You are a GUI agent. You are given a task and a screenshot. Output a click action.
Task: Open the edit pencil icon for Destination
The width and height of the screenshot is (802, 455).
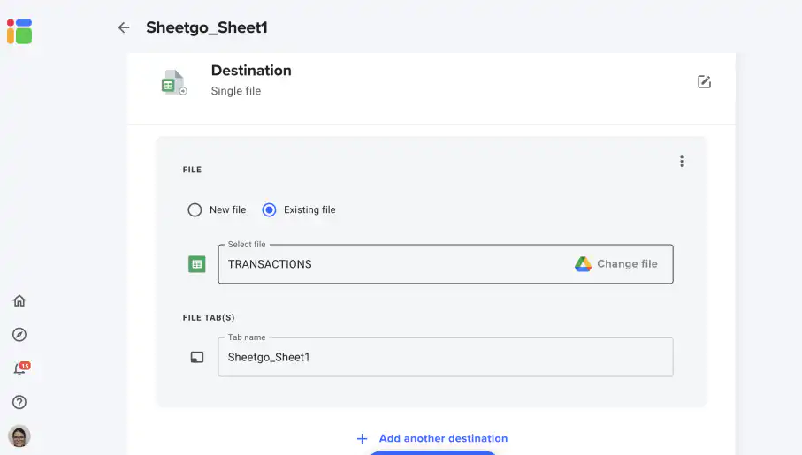[705, 82]
